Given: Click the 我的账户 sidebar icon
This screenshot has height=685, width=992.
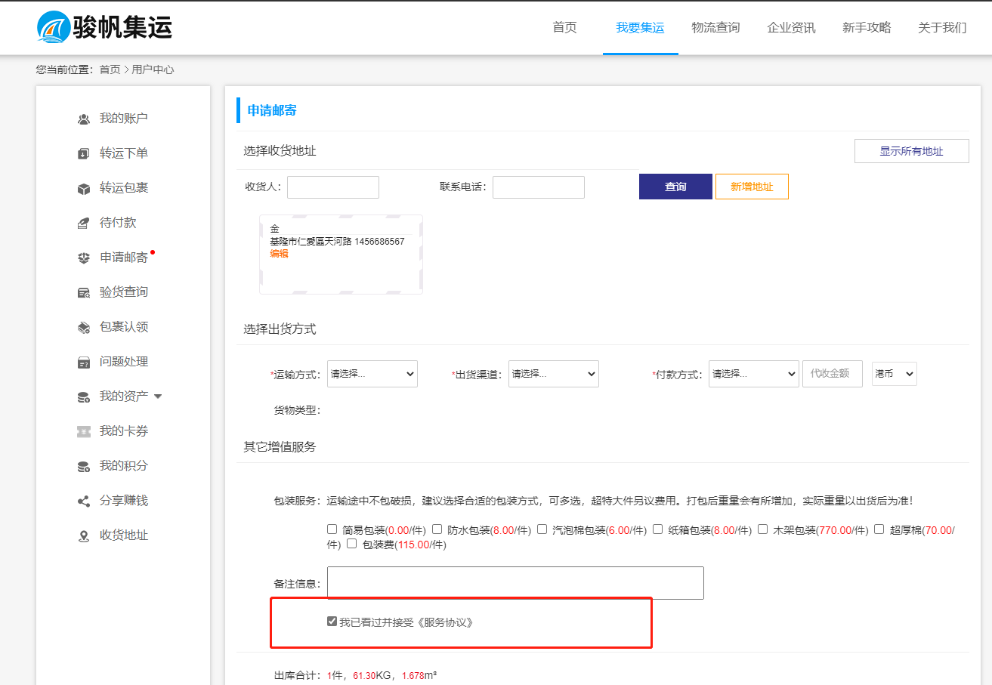Looking at the screenshot, I should point(84,119).
